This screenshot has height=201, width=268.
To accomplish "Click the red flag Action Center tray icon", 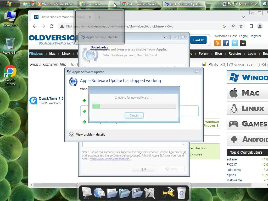I will click(x=230, y=4).
